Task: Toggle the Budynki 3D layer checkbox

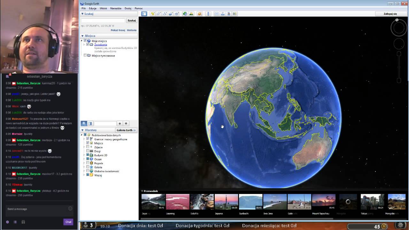Action: click(88, 155)
